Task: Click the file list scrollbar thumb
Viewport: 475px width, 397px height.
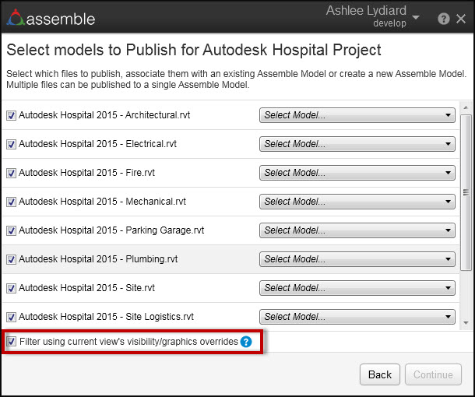Action: [466, 191]
